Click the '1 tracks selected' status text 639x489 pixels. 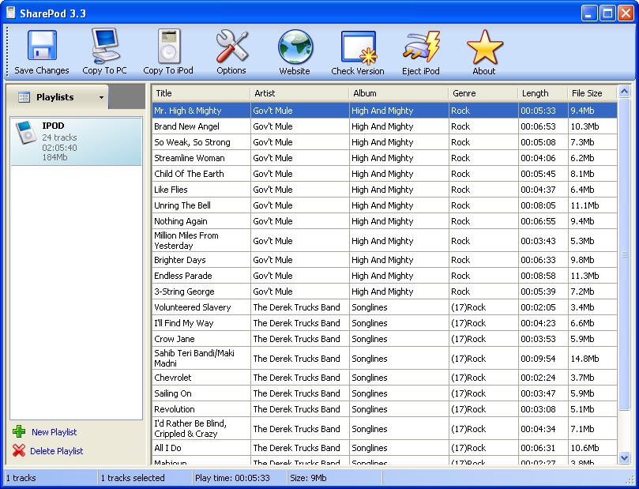click(x=133, y=478)
